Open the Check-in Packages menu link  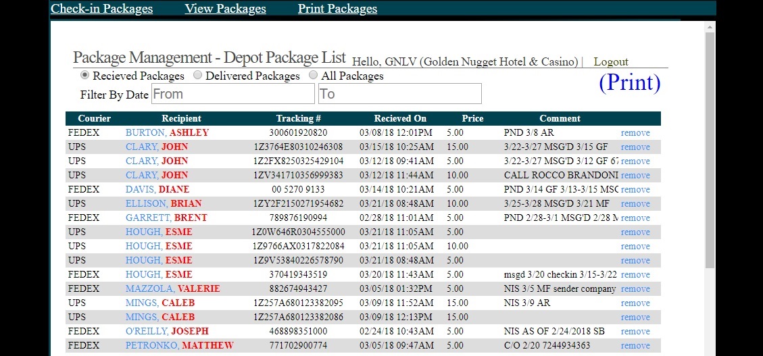tap(101, 9)
